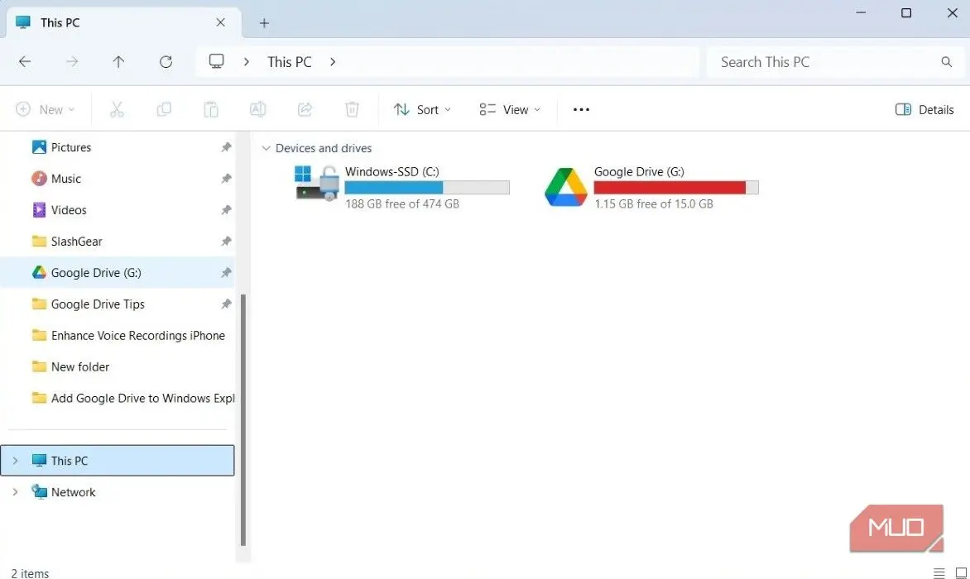The width and height of the screenshot is (970, 579).
Task: Click the search magnifier icon
Action: [x=947, y=62]
